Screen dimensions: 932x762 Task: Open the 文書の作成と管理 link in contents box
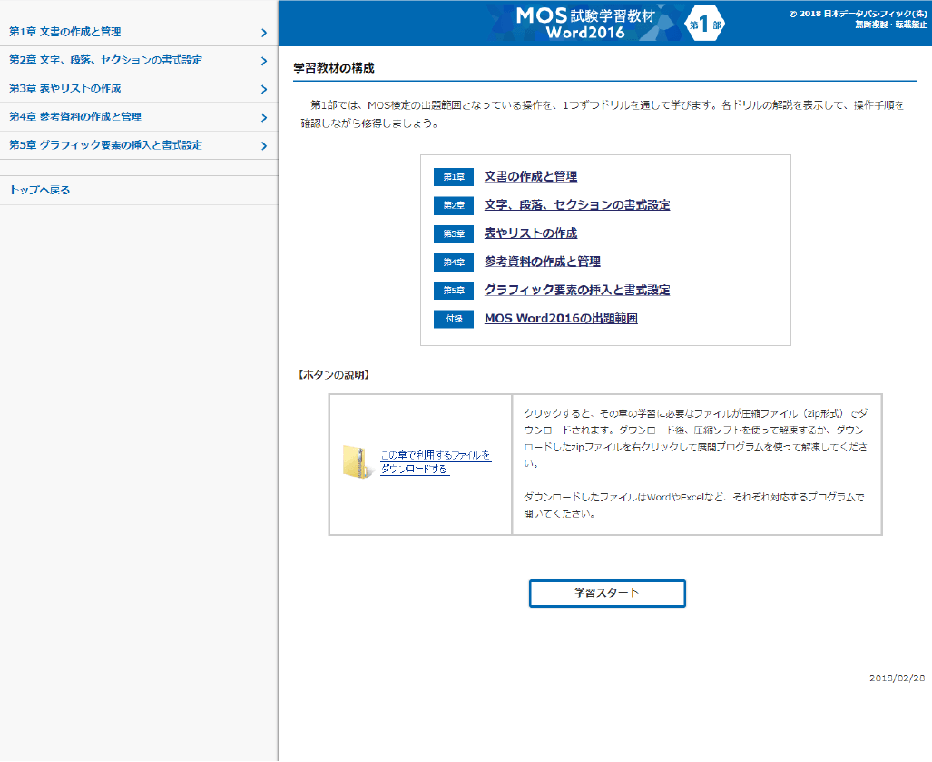click(x=531, y=177)
